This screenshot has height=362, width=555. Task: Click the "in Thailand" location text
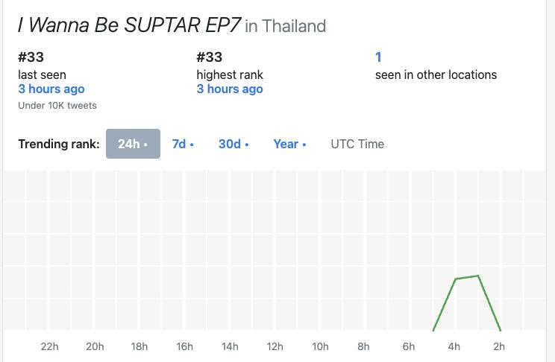coord(286,26)
